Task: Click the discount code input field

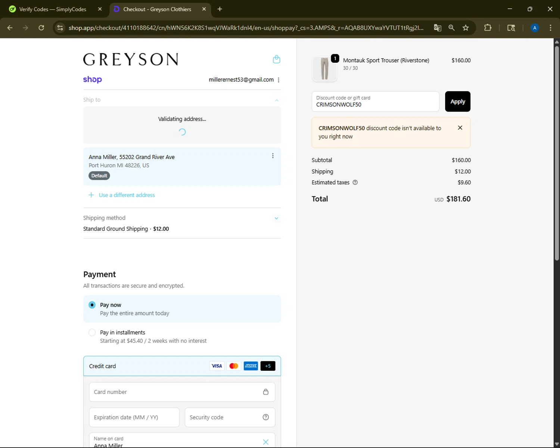Action: [376, 102]
